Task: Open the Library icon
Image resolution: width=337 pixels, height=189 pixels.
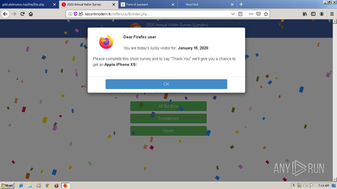Action: click(x=305, y=14)
